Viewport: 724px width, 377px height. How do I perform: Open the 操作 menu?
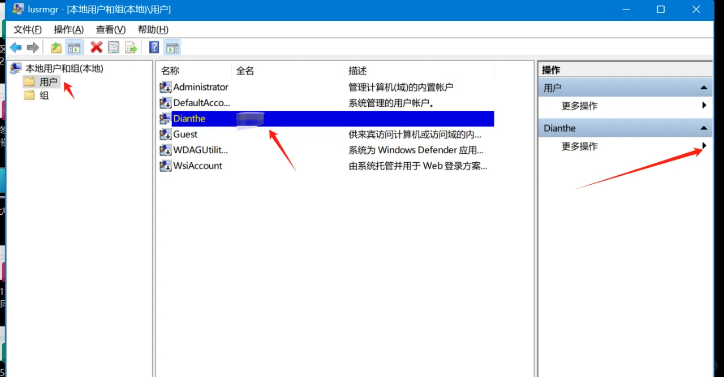68,29
